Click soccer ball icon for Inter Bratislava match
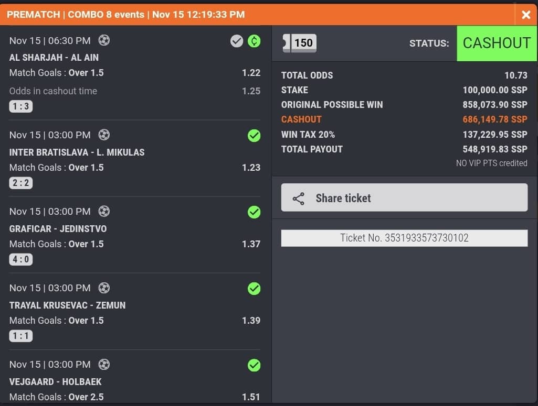The width and height of the screenshot is (538, 406). (x=104, y=135)
